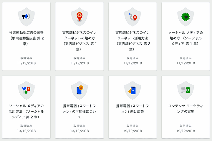The image size is (212, 141).
Task: Open 検索連動型広告の改善 title
Action: [26, 38]
